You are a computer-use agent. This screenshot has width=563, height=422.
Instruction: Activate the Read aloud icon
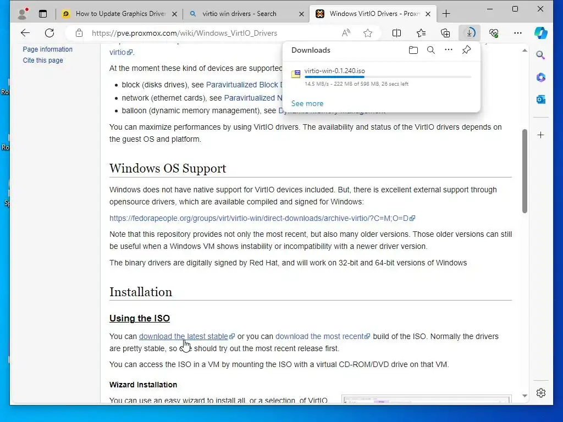pos(346,33)
